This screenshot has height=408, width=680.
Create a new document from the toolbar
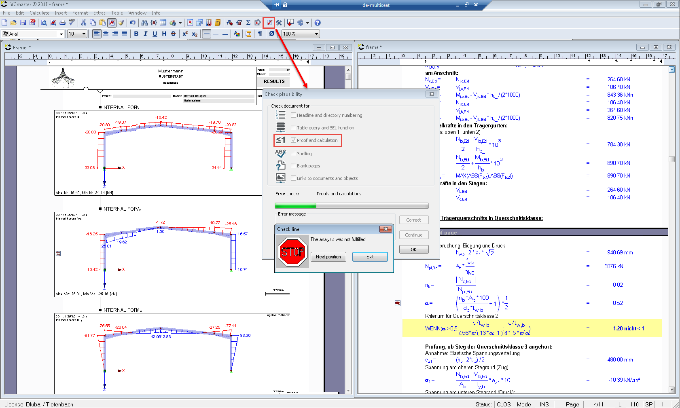(x=4, y=23)
